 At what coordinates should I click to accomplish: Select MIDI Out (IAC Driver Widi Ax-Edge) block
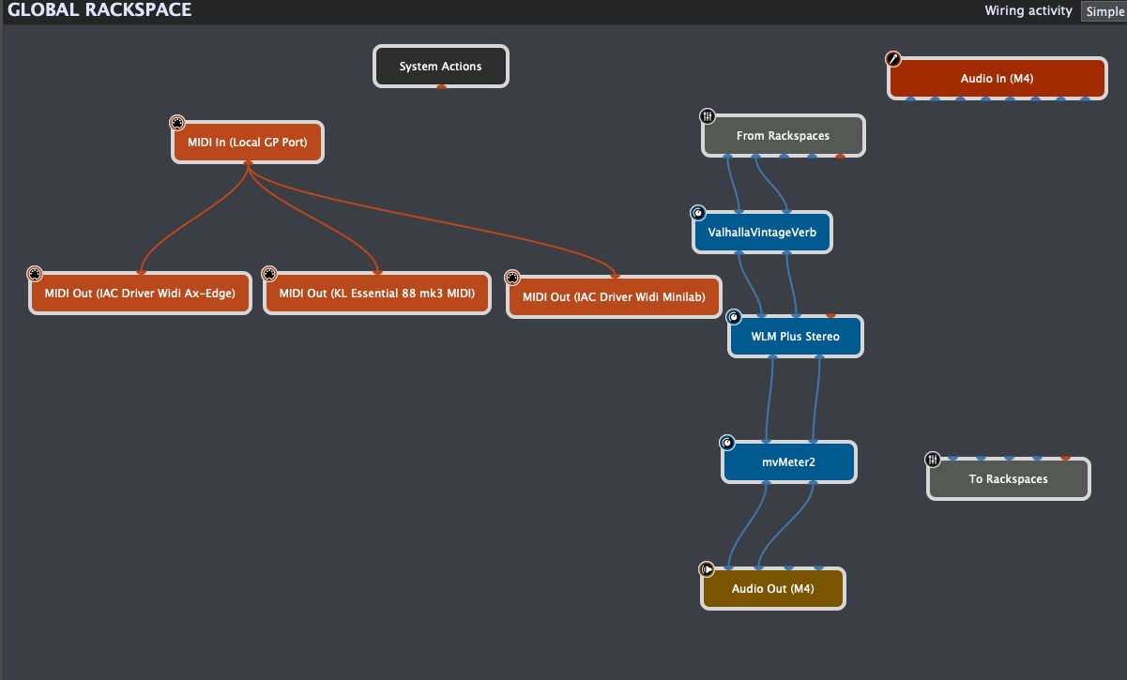[140, 294]
